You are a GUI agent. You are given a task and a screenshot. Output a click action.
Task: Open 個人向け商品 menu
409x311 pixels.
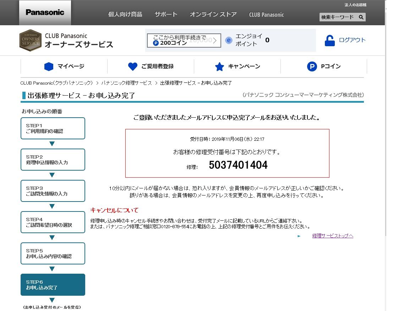pos(125,14)
